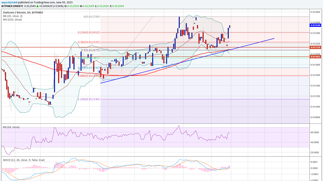Click the +0.000429 (+3.54%) change value
Image resolution: width=323 pixels, height=181 pixels.
[x=52, y=6]
